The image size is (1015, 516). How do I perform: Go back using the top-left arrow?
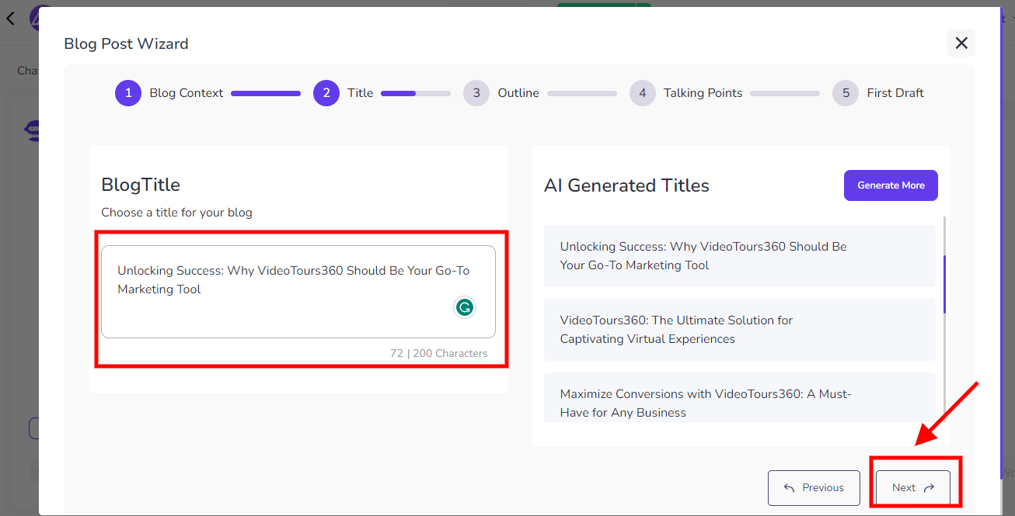(x=10, y=18)
